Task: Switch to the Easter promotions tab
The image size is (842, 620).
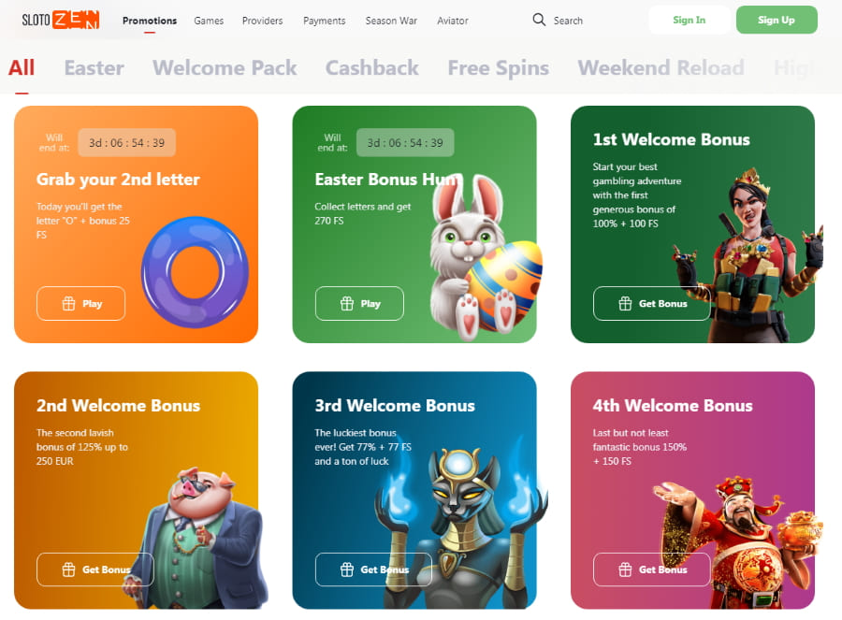Action: (94, 68)
